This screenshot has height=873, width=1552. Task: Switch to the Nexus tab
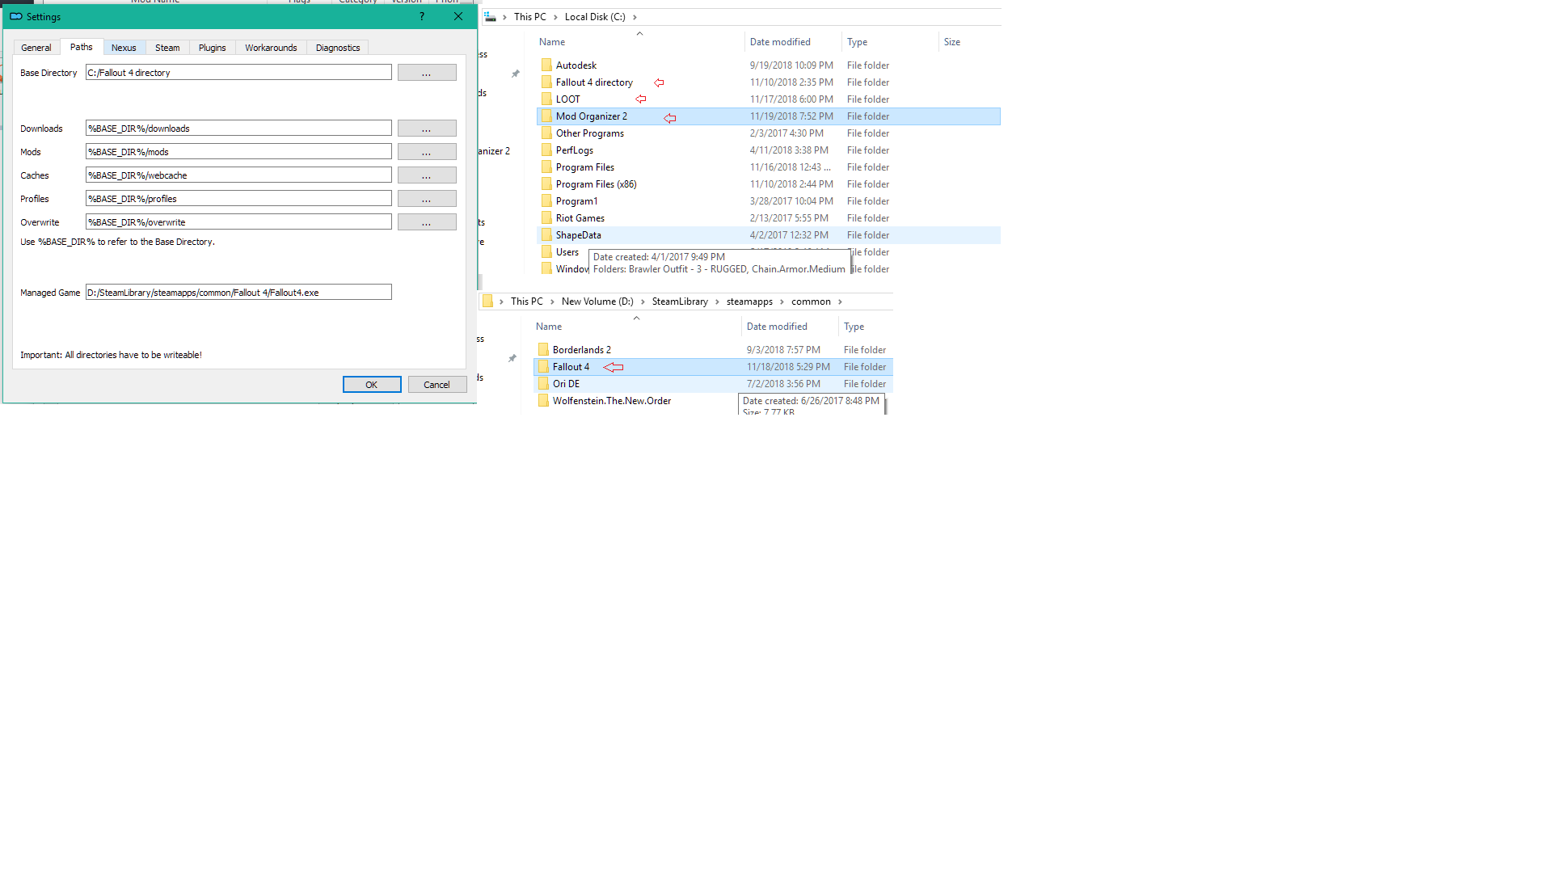click(124, 48)
